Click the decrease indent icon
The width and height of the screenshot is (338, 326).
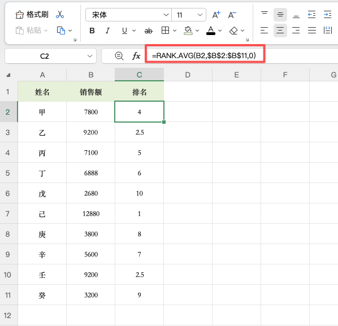311,15
